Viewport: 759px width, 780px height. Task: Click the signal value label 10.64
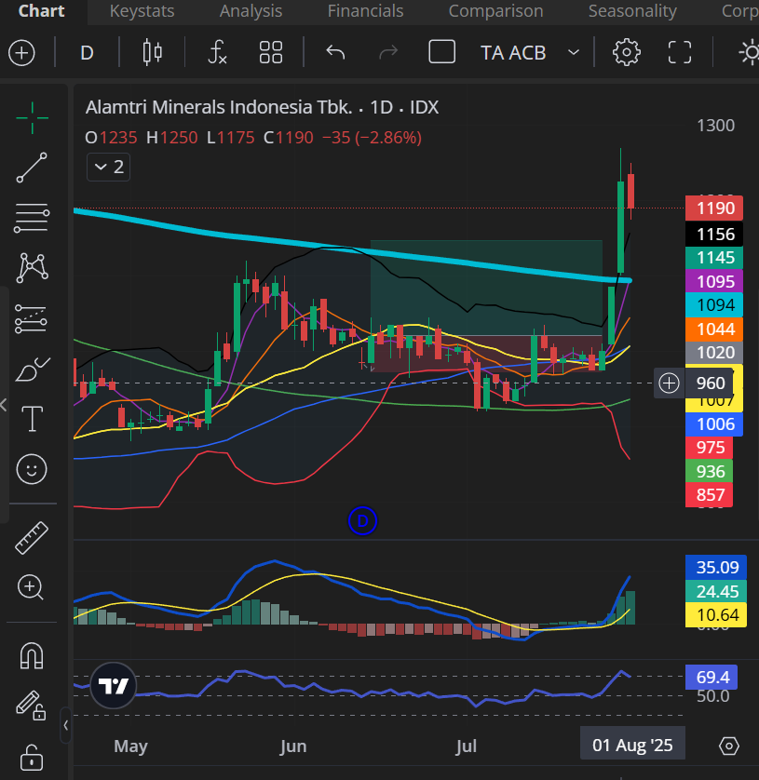[716, 615]
